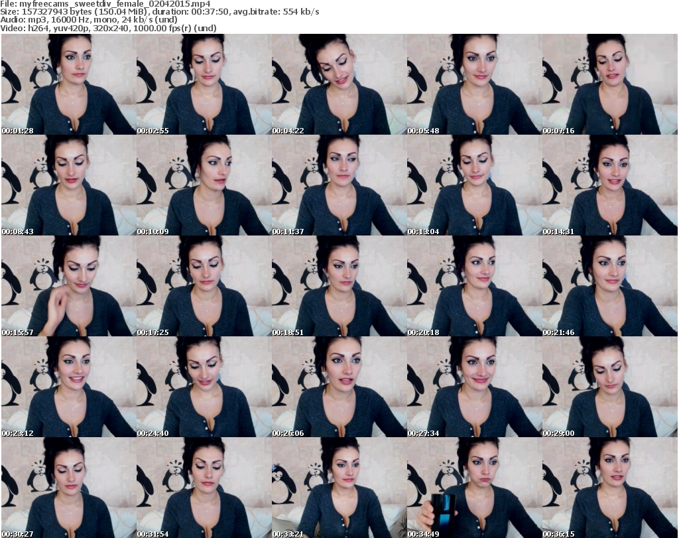Open the frame at 00:05:48

[x=475, y=84]
